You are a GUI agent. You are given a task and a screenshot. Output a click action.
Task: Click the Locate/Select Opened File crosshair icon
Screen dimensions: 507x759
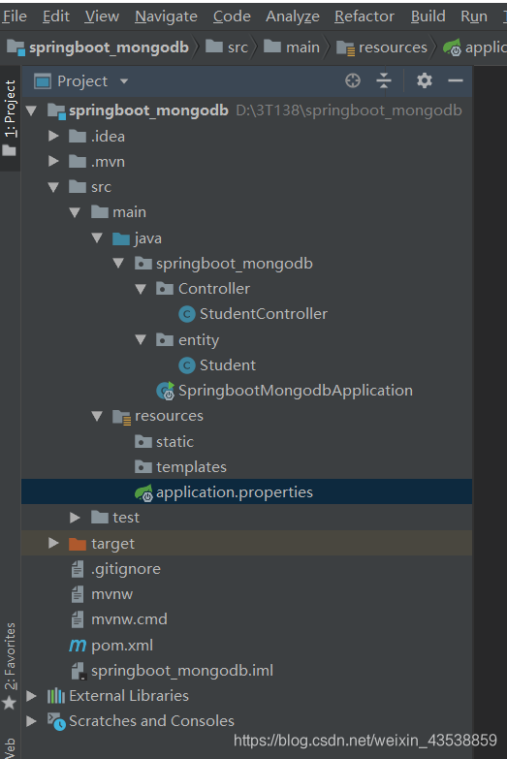[x=353, y=80]
